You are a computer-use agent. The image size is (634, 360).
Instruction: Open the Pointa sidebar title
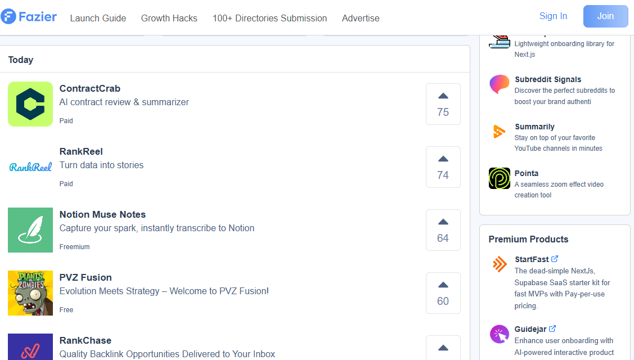(527, 173)
